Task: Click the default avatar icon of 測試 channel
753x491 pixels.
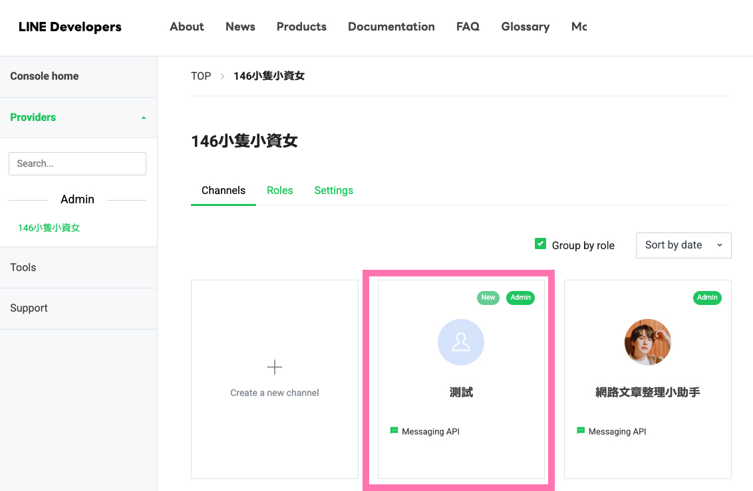Action: (x=460, y=342)
